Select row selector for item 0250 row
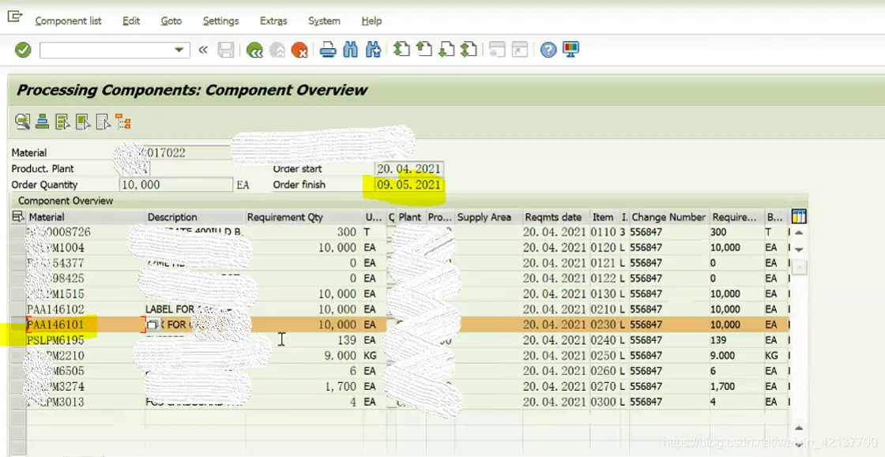Screen dimensions: 885x457 pos(18,355)
